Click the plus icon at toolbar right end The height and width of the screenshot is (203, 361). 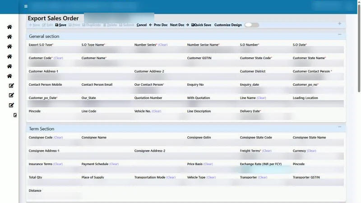(340, 23)
